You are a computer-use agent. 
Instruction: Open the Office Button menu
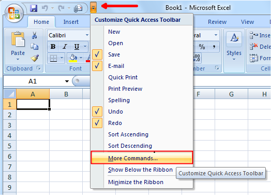[x=14, y=13]
